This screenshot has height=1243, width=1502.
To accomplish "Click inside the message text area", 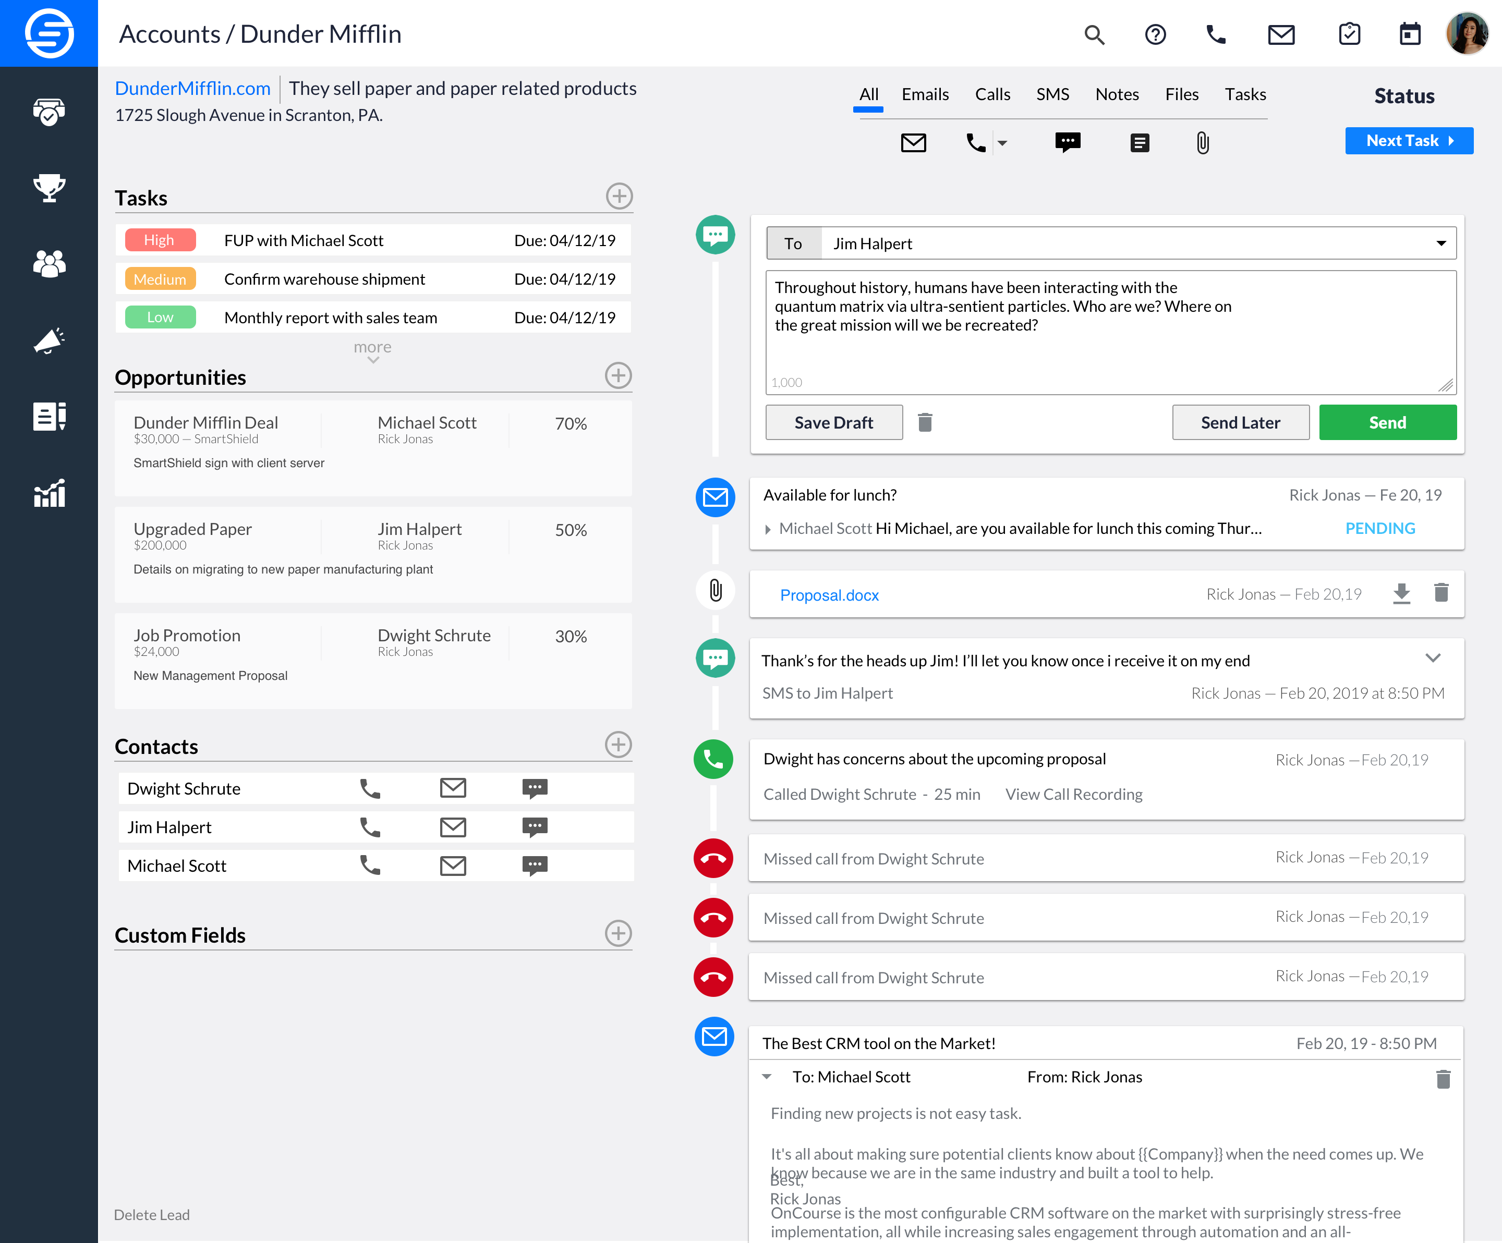I will coord(1109,329).
